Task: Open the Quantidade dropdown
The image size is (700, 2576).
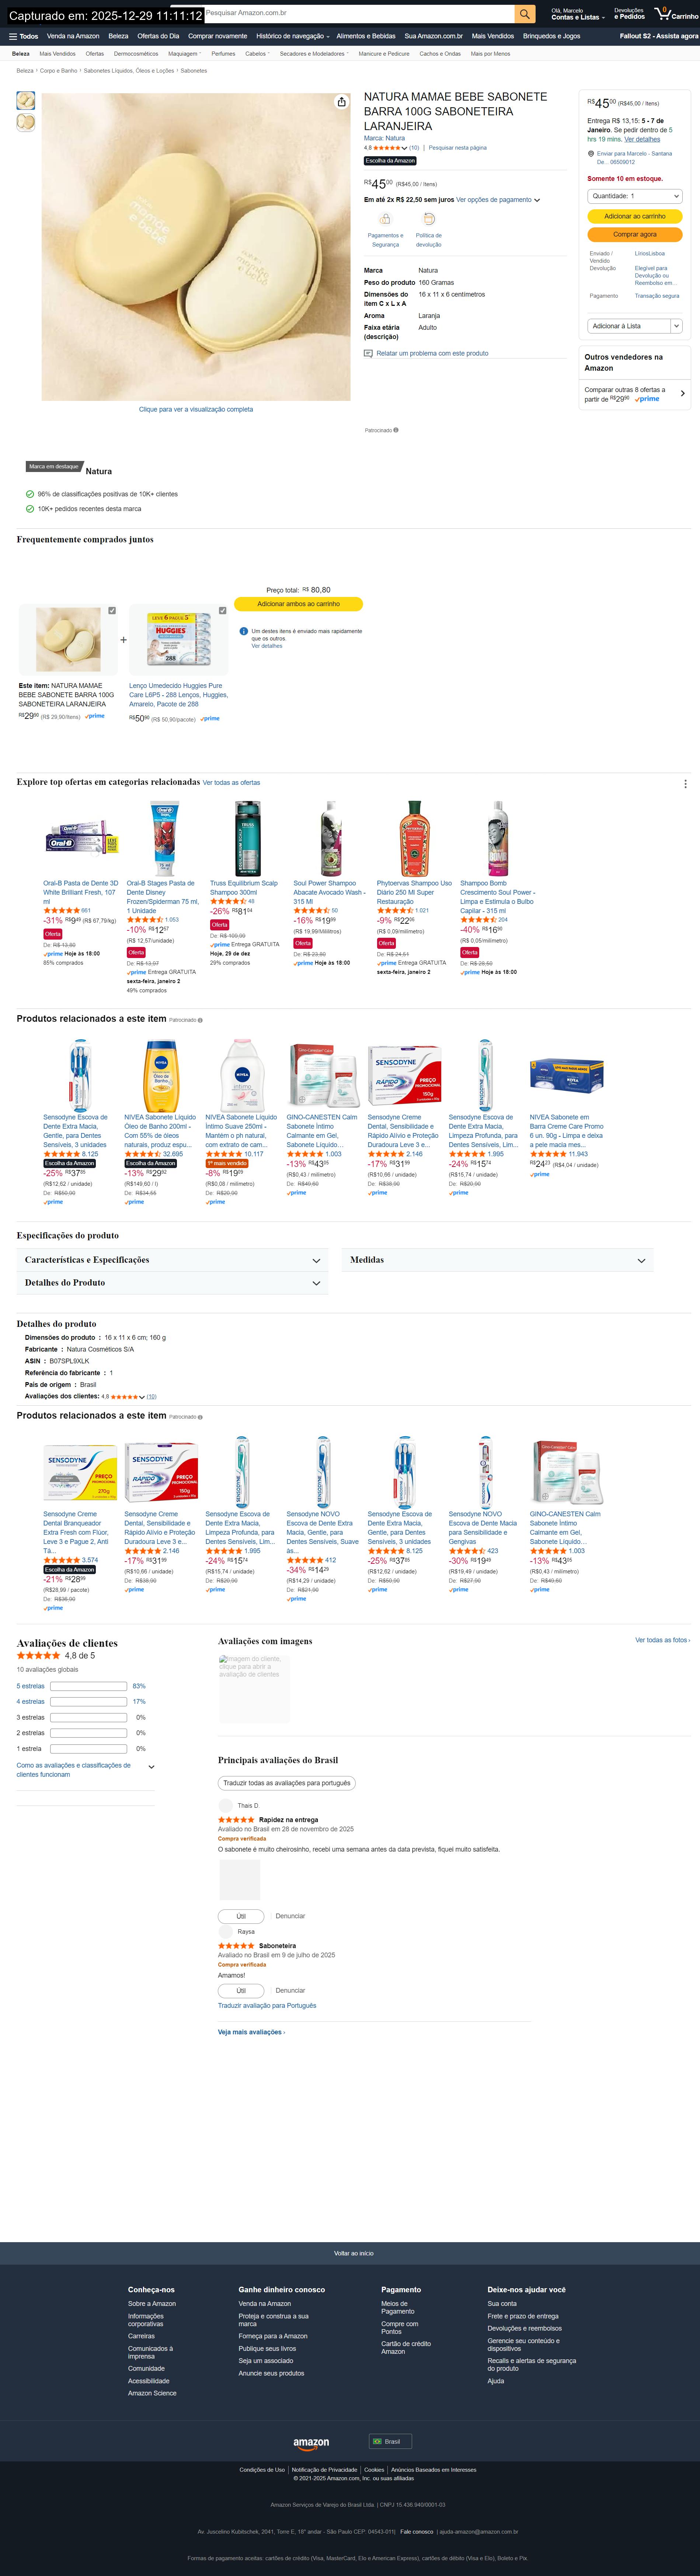Action: pos(634,196)
